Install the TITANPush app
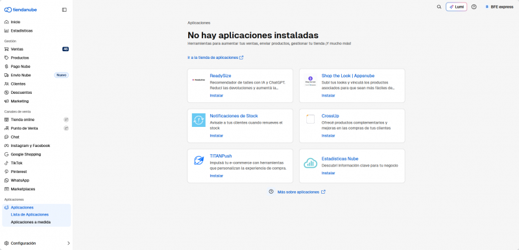Screen dimensions: 519x250 click(x=217, y=176)
